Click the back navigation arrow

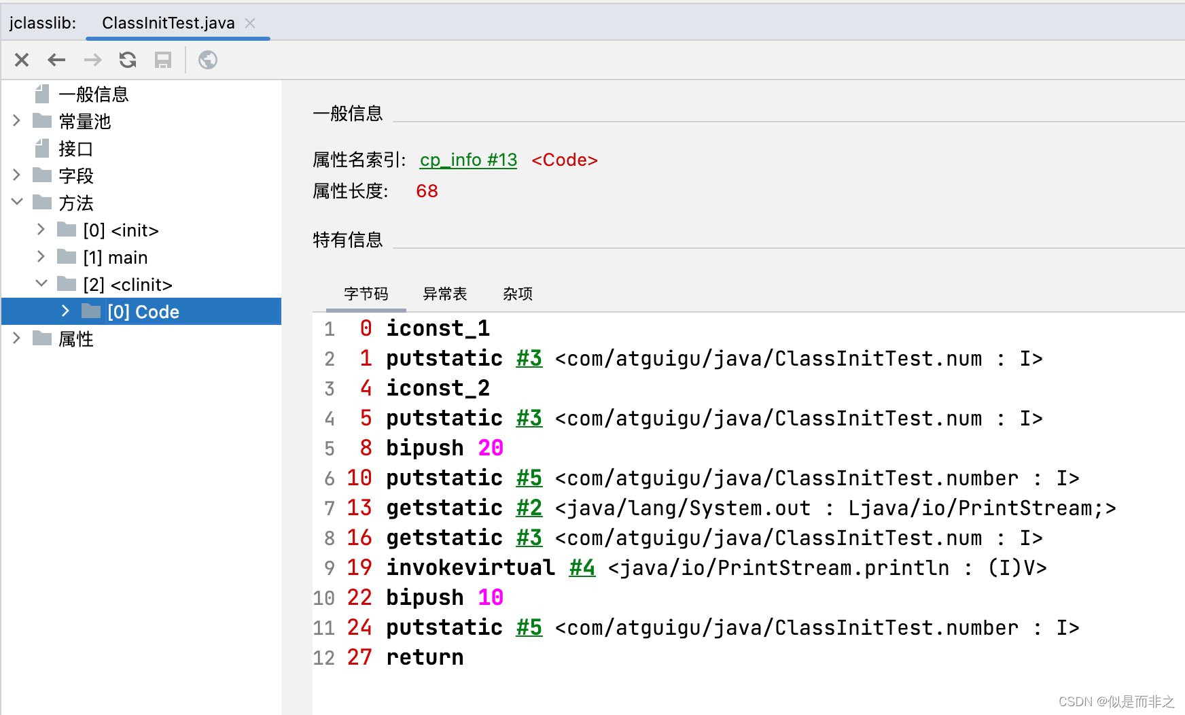click(56, 60)
